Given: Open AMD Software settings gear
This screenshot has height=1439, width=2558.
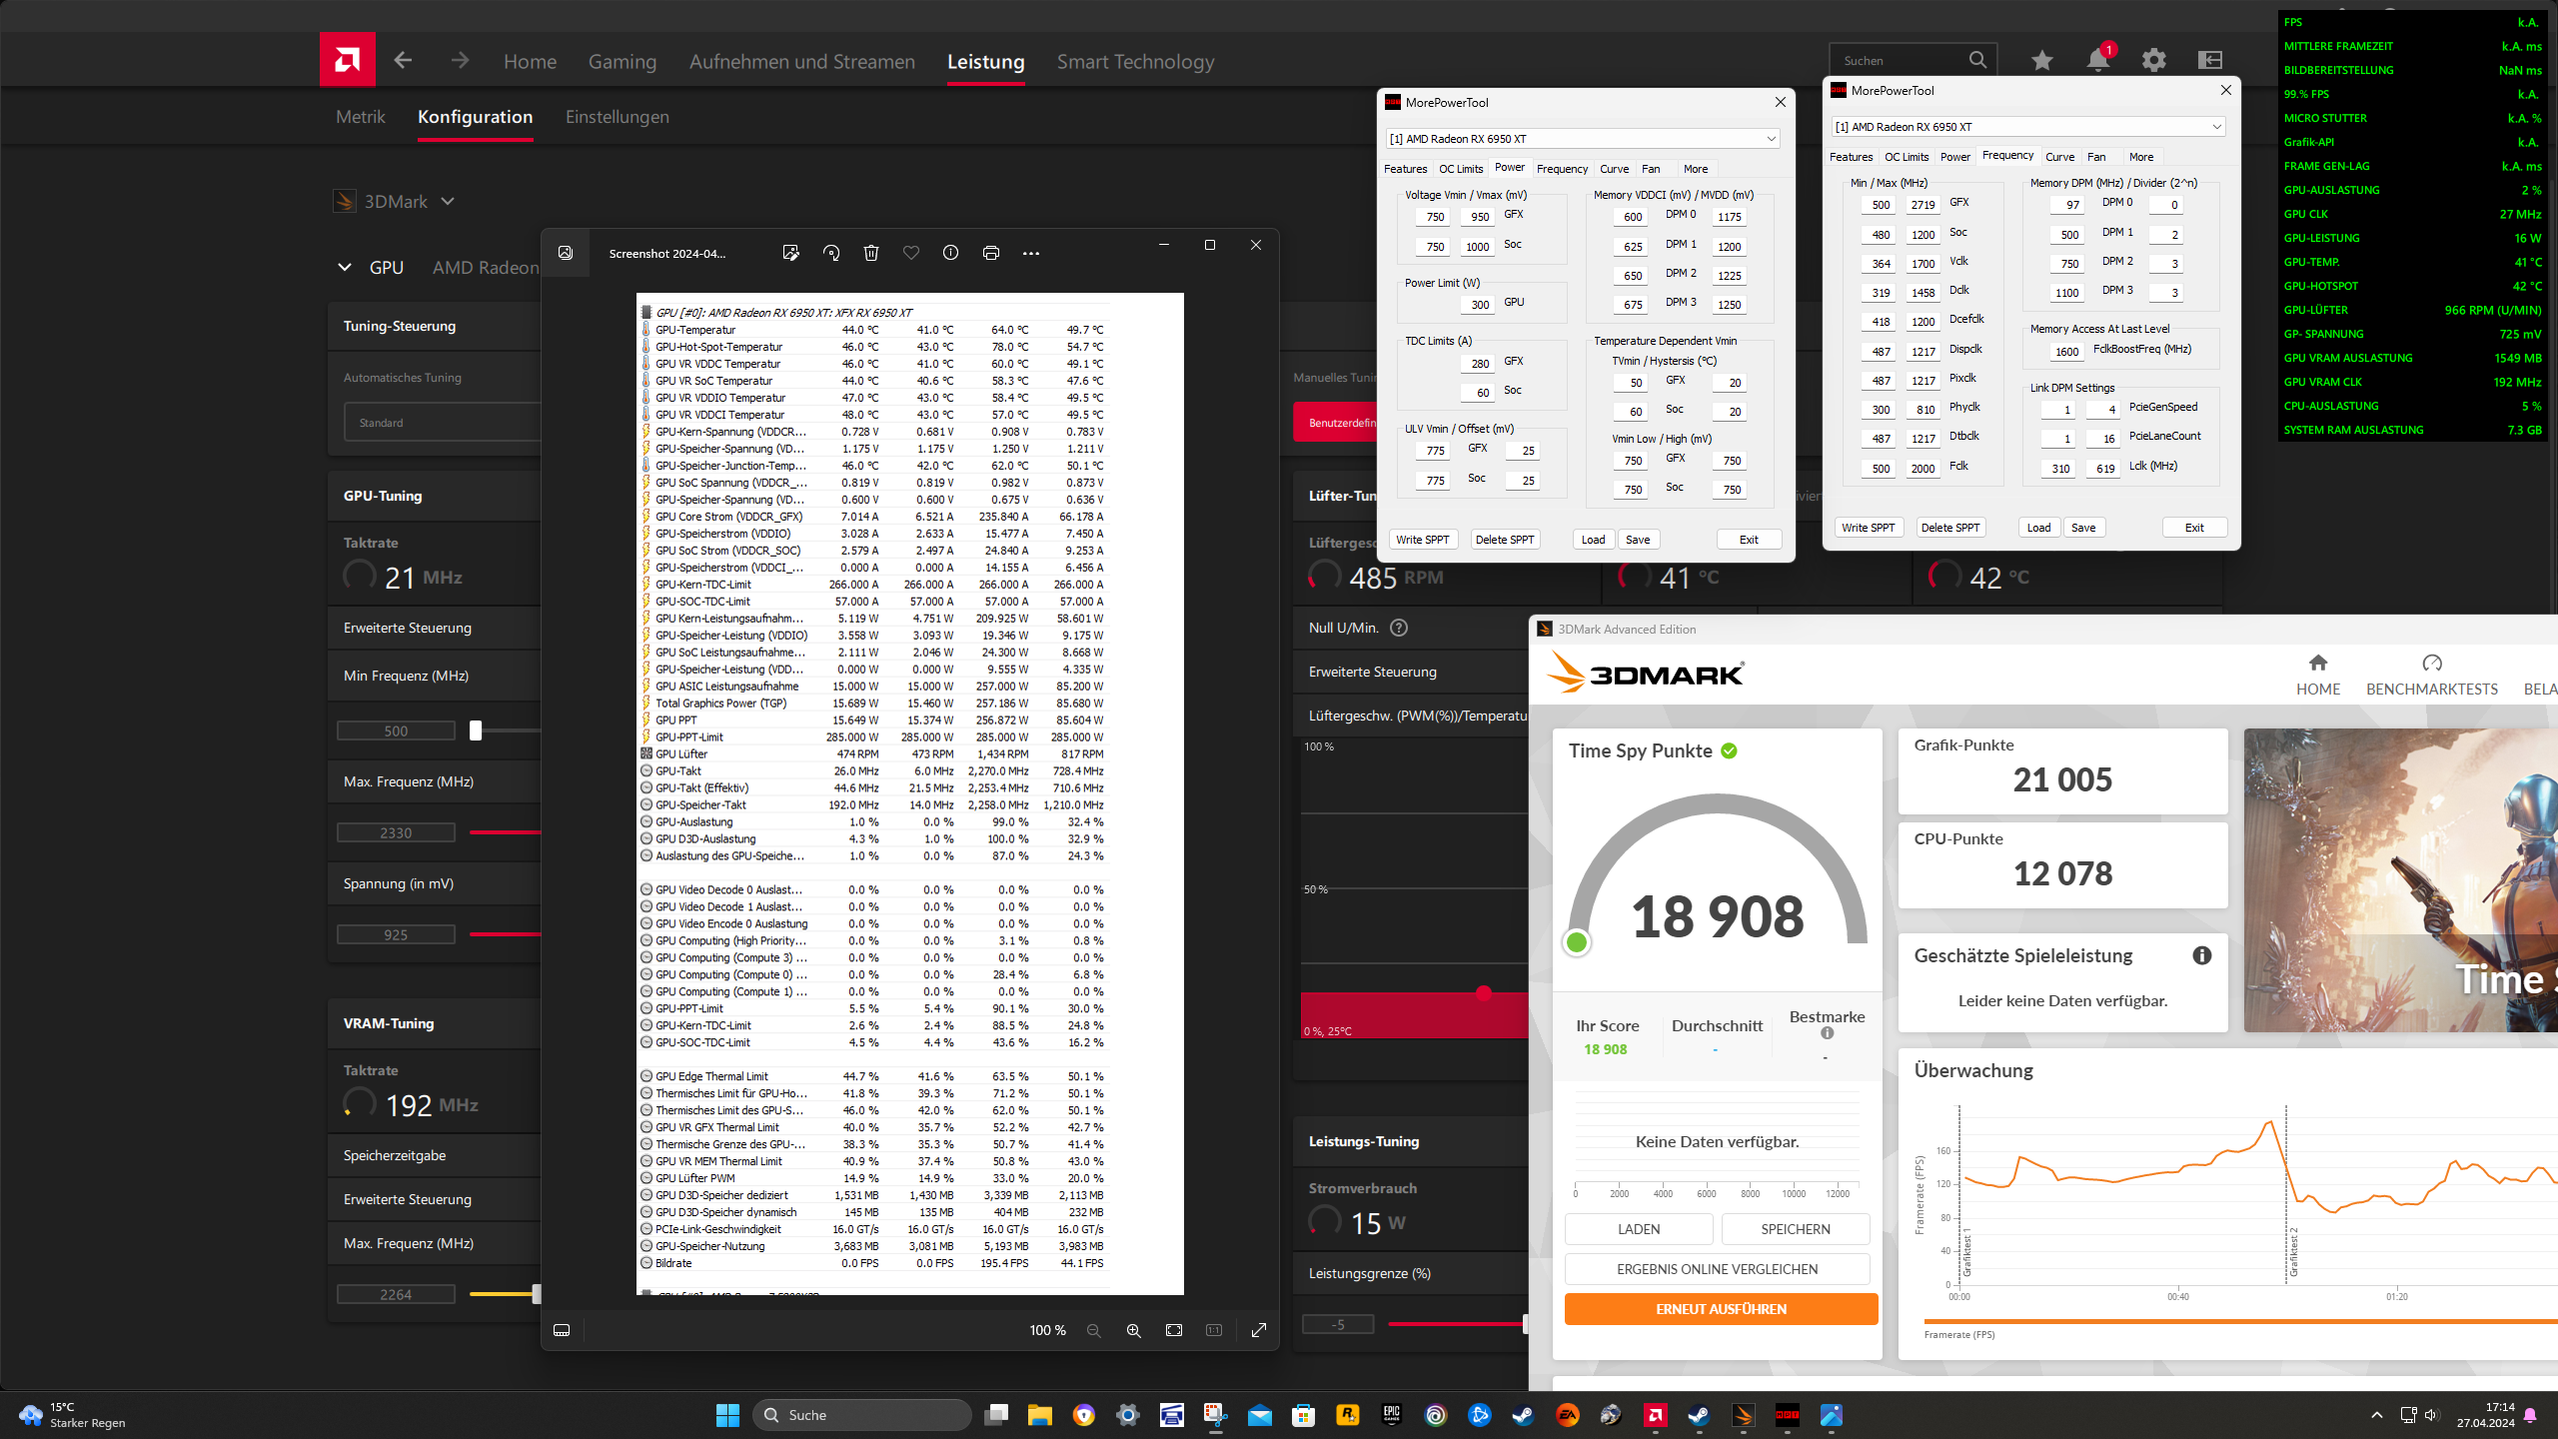Looking at the screenshot, I should [x=2153, y=60].
